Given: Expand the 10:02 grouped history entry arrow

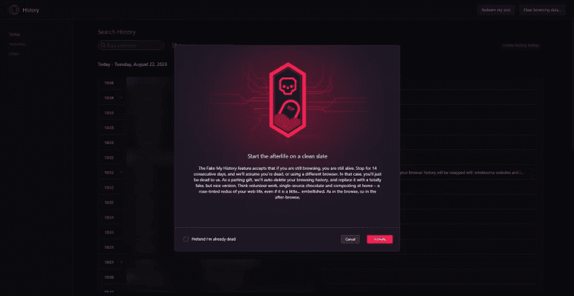Looking at the screenshot, I should pos(121,172).
